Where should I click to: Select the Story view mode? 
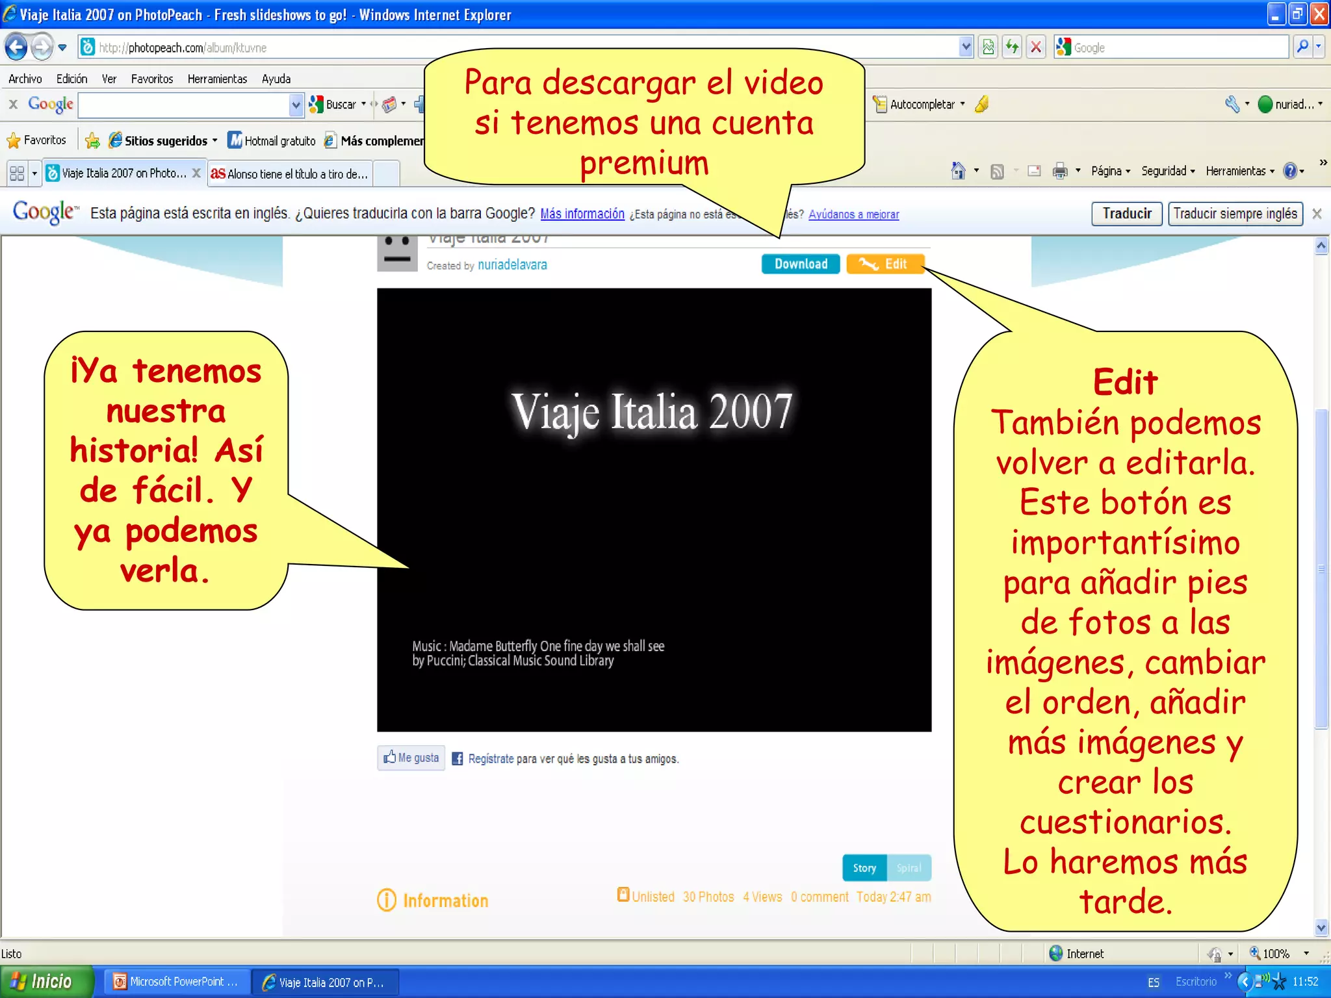(864, 868)
